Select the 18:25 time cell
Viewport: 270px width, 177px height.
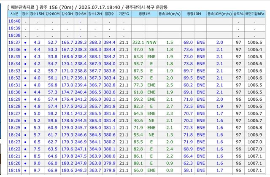pyautogui.click(x=14, y=128)
